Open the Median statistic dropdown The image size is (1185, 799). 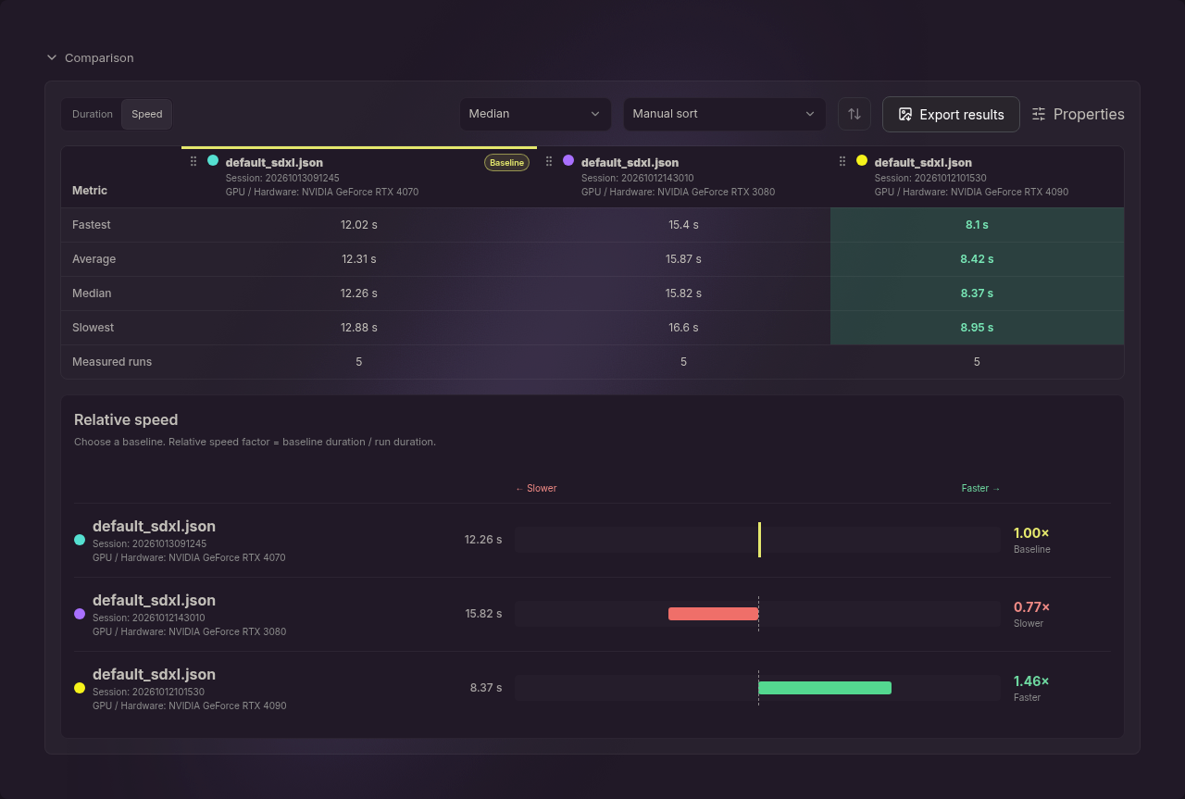tap(535, 114)
